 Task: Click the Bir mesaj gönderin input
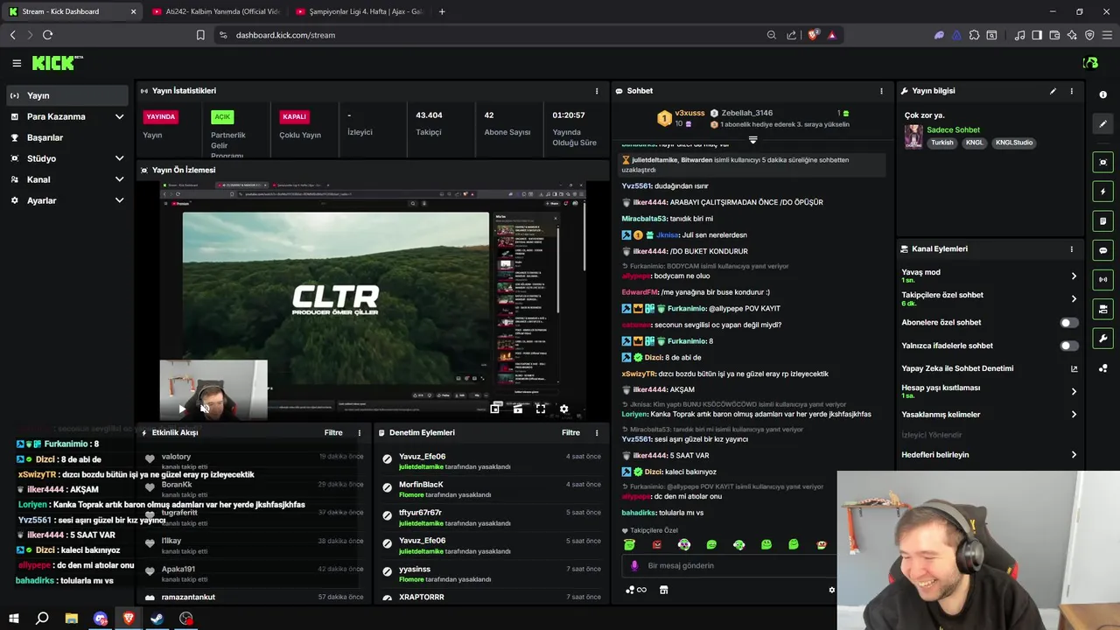click(x=728, y=566)
